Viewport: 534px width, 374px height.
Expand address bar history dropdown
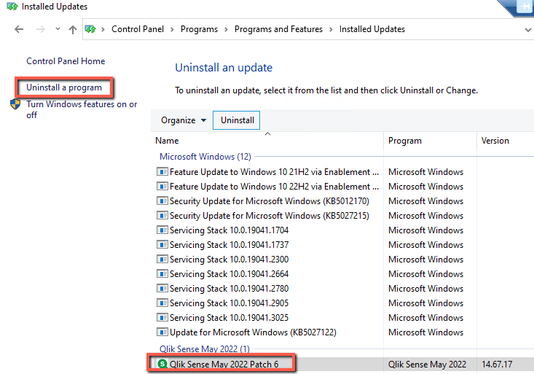coord(528,30)
